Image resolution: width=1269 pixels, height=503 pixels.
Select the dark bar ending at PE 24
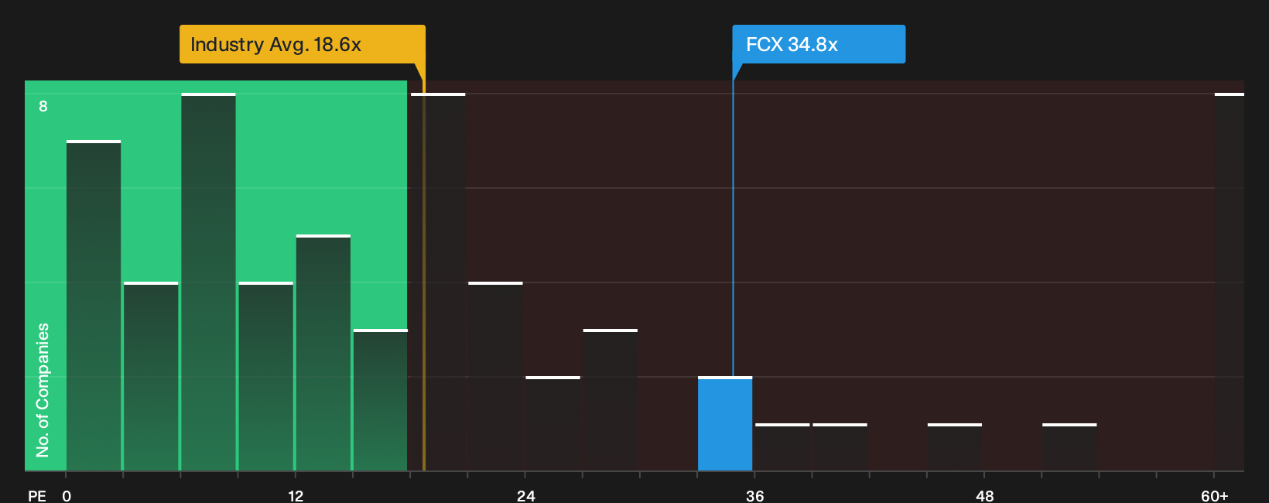click(x=495, y=377)
